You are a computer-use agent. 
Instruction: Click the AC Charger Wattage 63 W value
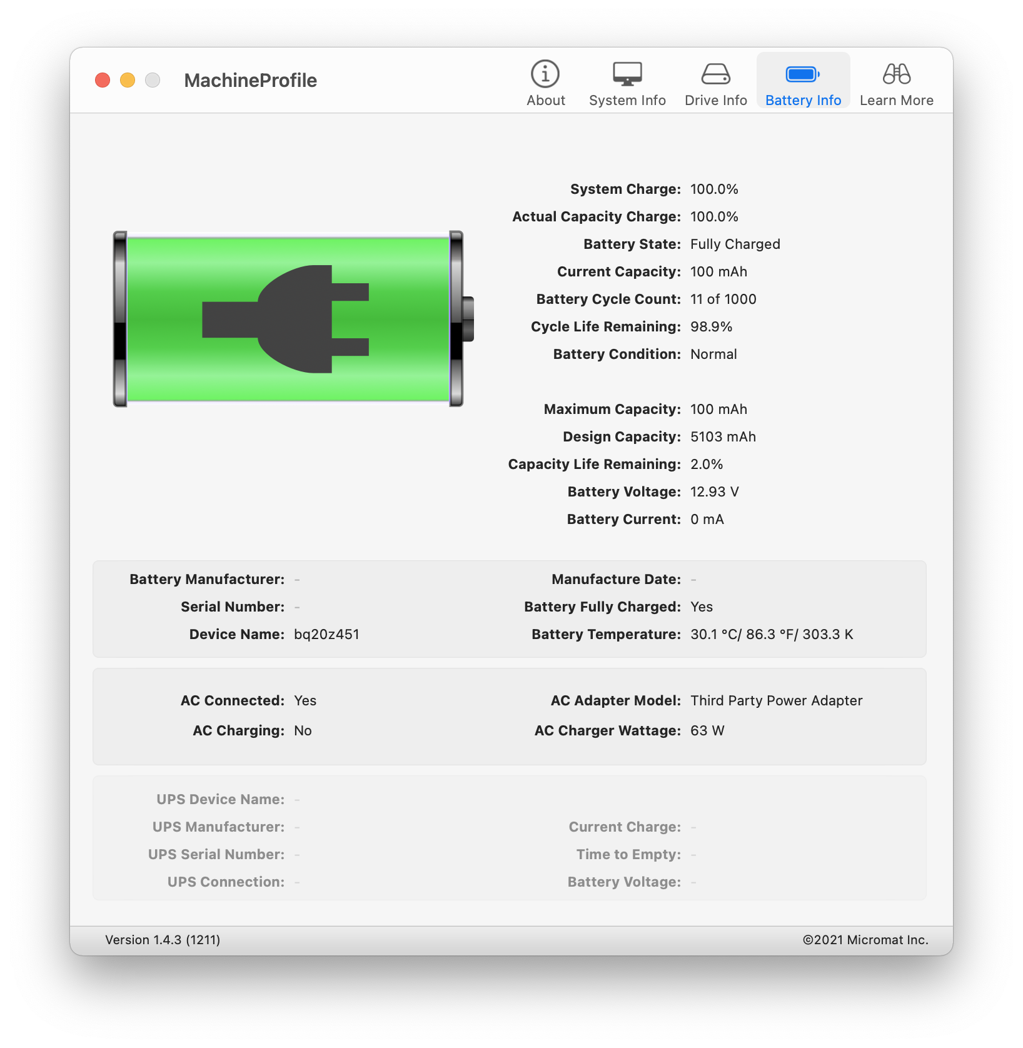point(707,731)
